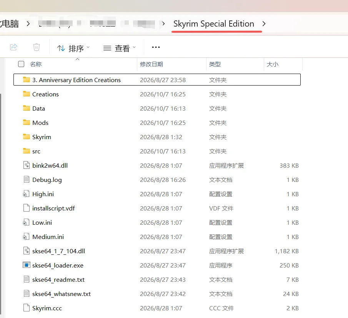Expand chevron after Skyrim Special Edition
348x318 pixels.
pyautogui.click(x=264, y=24)
